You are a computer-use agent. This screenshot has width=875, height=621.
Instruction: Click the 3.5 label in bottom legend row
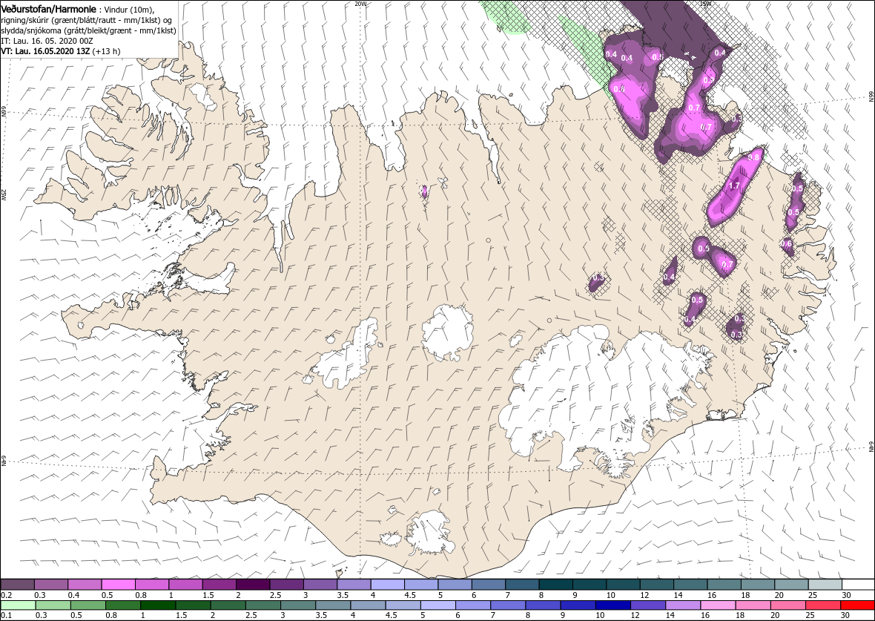pos(321,615)
